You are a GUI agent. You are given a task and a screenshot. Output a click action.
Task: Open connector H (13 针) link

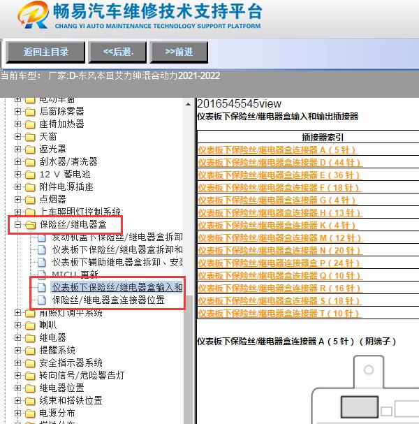280,213
